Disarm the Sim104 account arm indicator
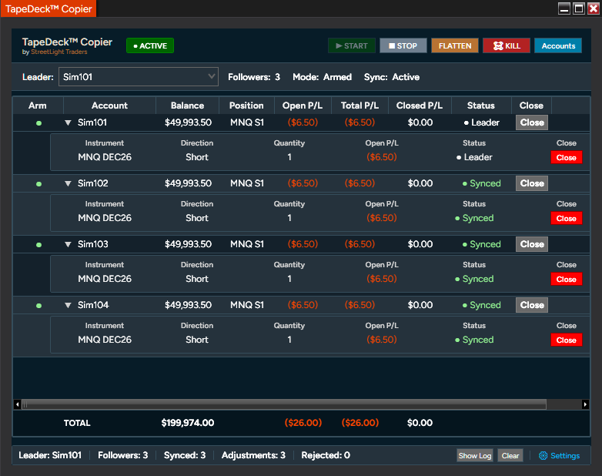This screenshot has height=476, width=602. 38,306
